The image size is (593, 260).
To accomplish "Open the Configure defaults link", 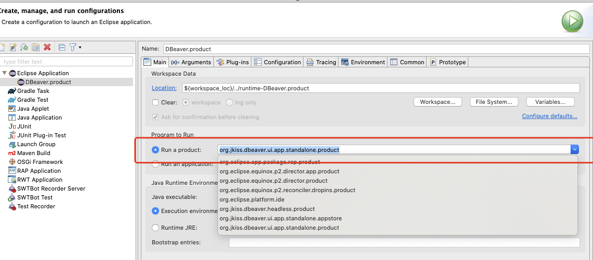I will click(x=550, y=116).
